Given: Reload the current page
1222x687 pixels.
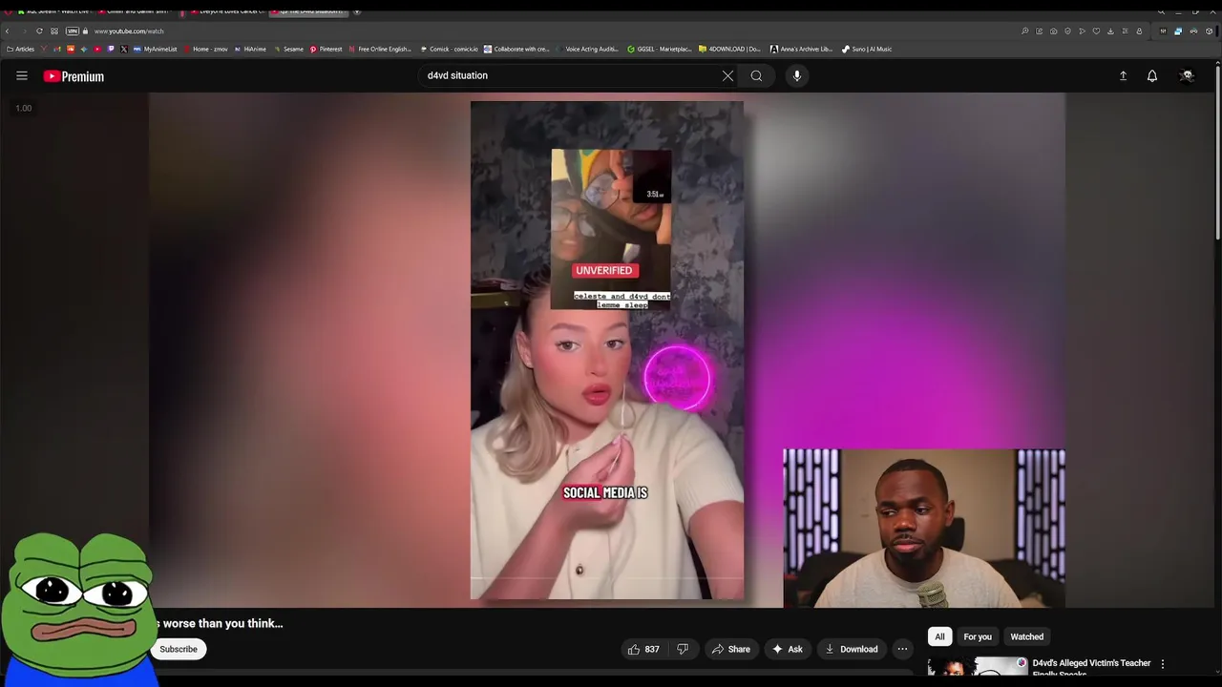Looking at the screenshot, I should coord(39,31).
